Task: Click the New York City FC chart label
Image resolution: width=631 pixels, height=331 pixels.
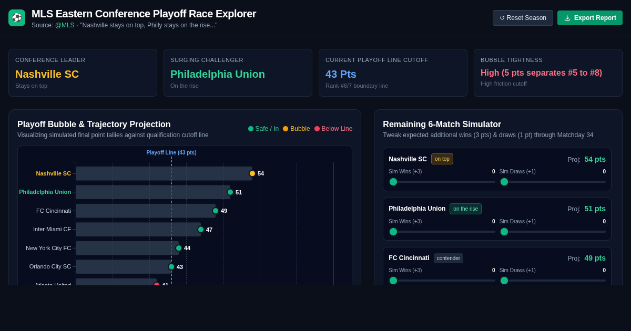Action: pyautogui.click(x=48, y=248)
